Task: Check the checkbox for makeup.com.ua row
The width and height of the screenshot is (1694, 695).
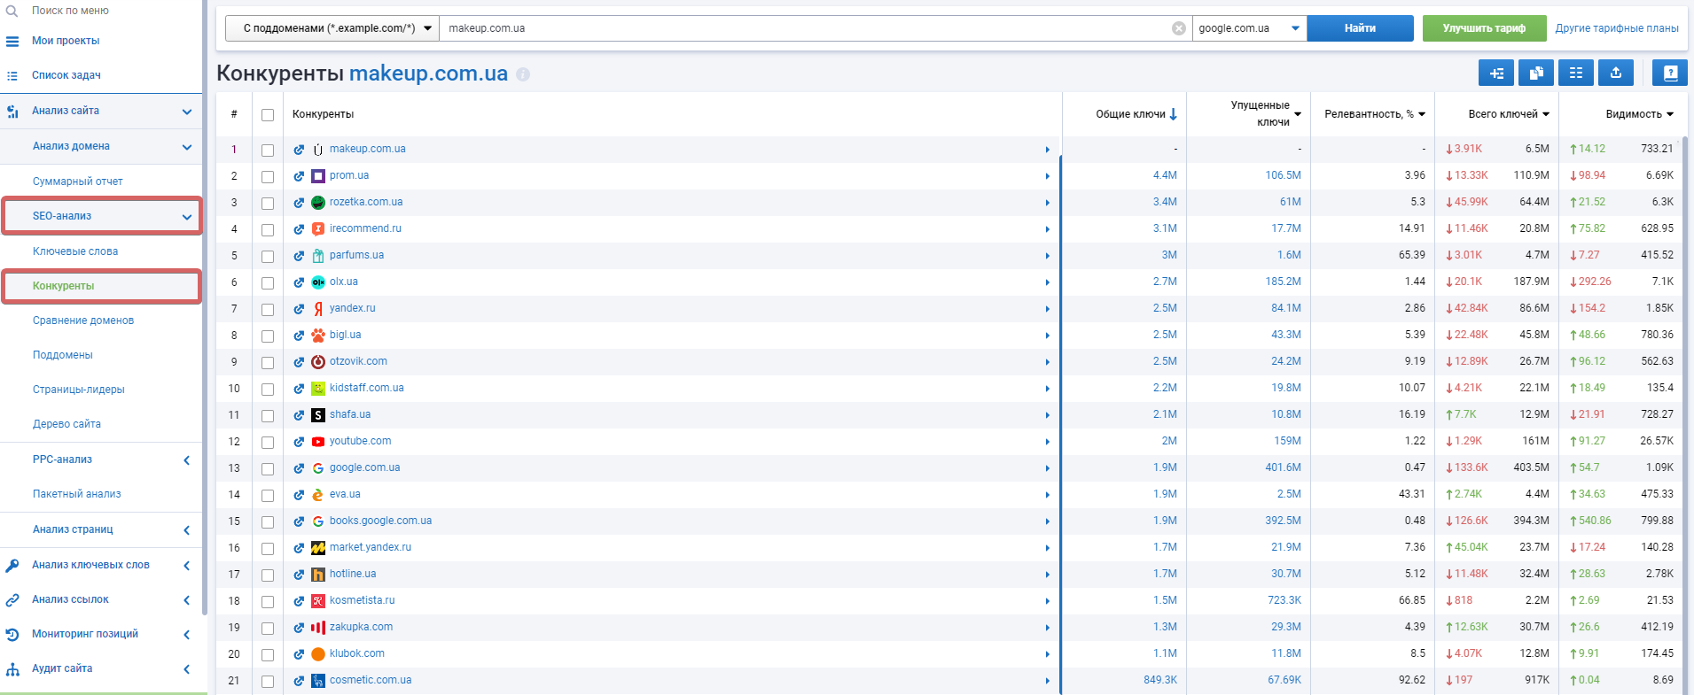Action: click(268, 151)
